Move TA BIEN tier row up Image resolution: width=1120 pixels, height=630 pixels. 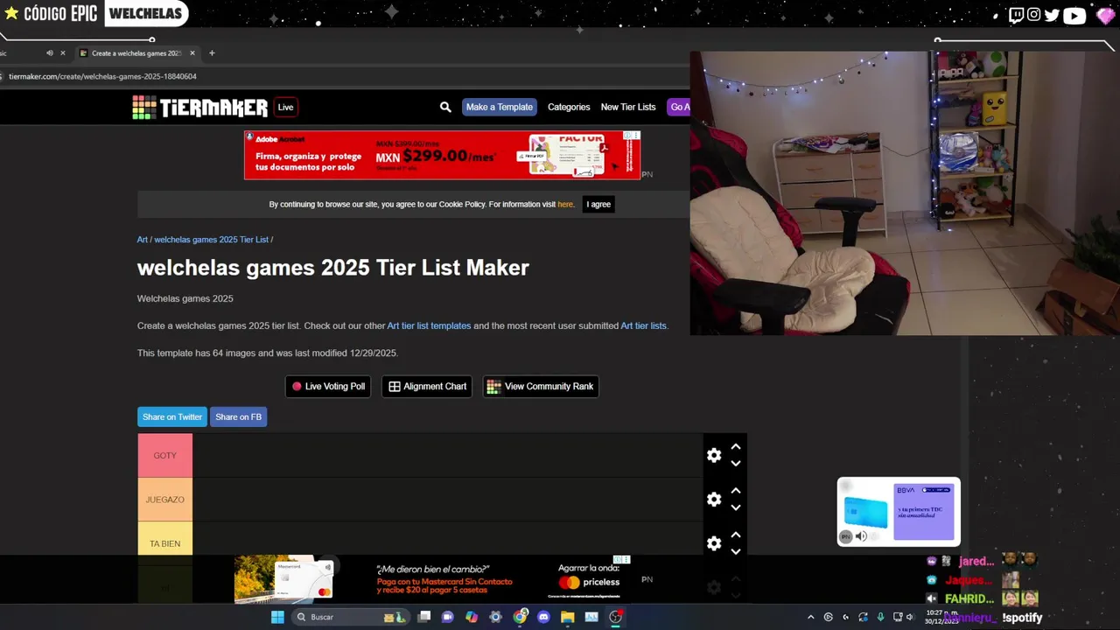pos(736,535)
